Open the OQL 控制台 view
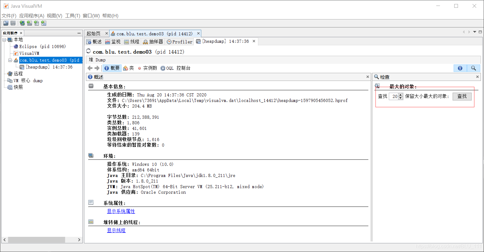Image resolution: width=484 pixels, height=252 pixels. click(175, 68)
